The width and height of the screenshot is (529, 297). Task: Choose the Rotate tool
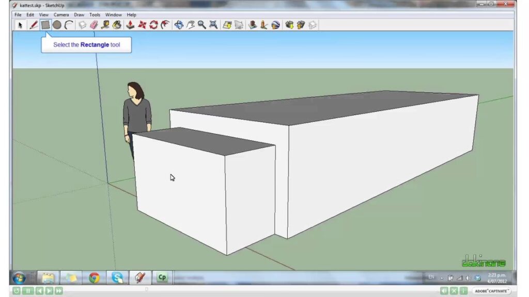[x=153, y=24]
